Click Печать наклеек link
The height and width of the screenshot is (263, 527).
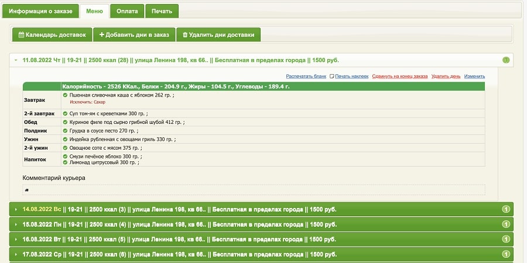click(x=351, y=77)
